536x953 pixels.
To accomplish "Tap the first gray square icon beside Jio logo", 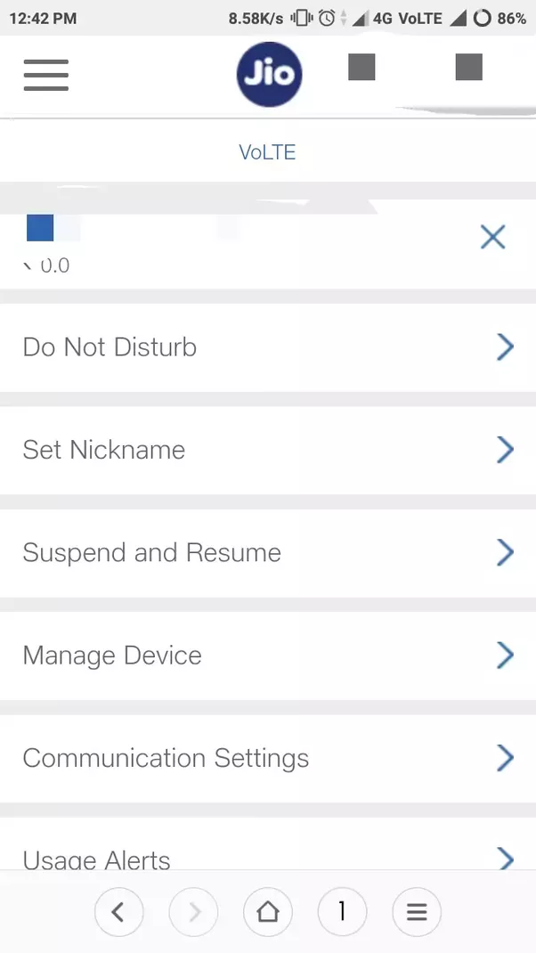I will point(361,67).
